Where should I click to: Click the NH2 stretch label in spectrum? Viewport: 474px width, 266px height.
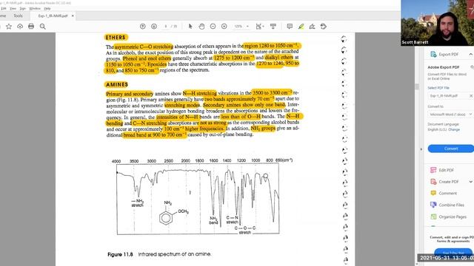[x=138, y=203]
